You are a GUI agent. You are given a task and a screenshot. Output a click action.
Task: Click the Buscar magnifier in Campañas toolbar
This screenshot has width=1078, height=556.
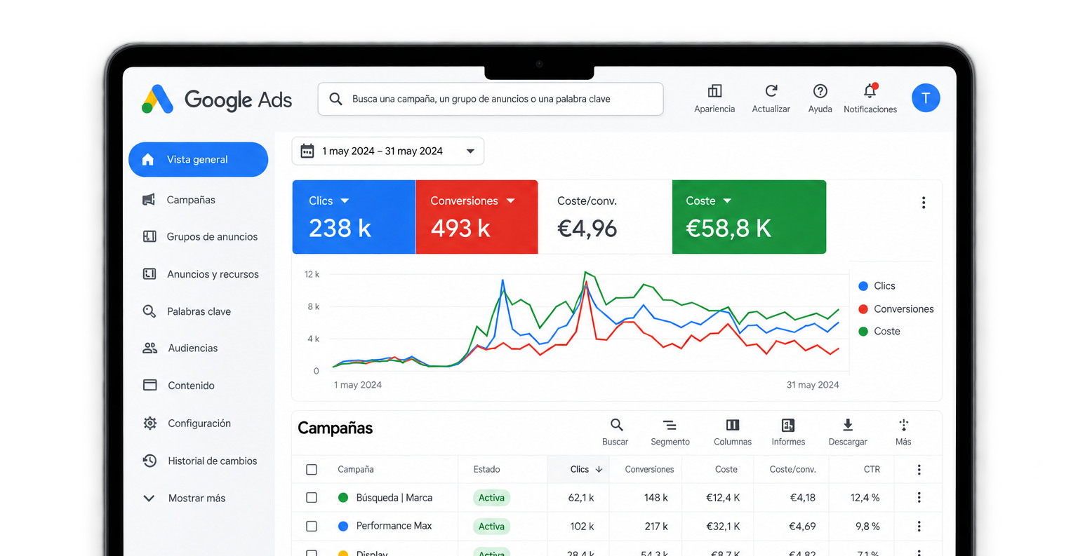click(616, 425)
